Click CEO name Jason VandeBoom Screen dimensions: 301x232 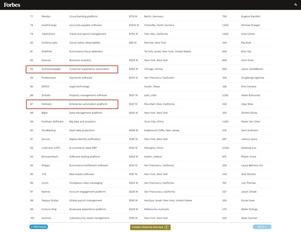(x=252, y=69)
